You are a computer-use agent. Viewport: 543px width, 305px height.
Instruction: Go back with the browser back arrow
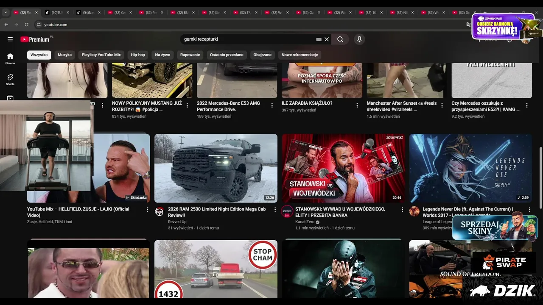coord(6,25)
